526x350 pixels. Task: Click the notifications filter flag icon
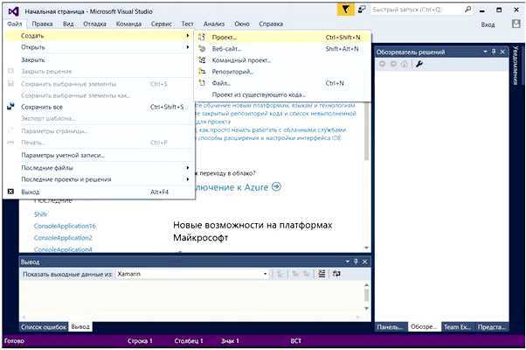[x=345, y=10]
